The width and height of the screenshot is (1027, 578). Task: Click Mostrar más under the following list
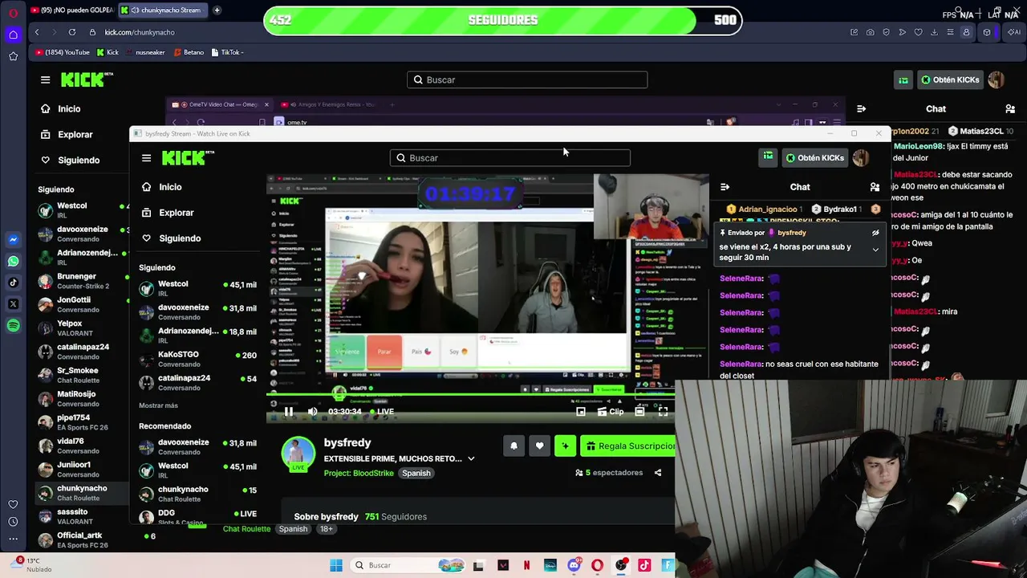pos(158,405)
